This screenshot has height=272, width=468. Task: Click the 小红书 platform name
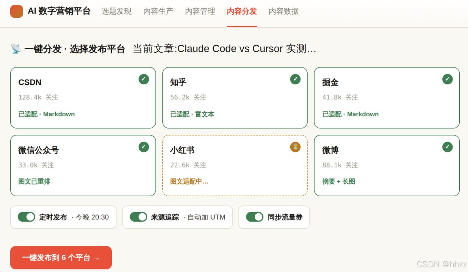pyautogui.click(x=182, y=150)
